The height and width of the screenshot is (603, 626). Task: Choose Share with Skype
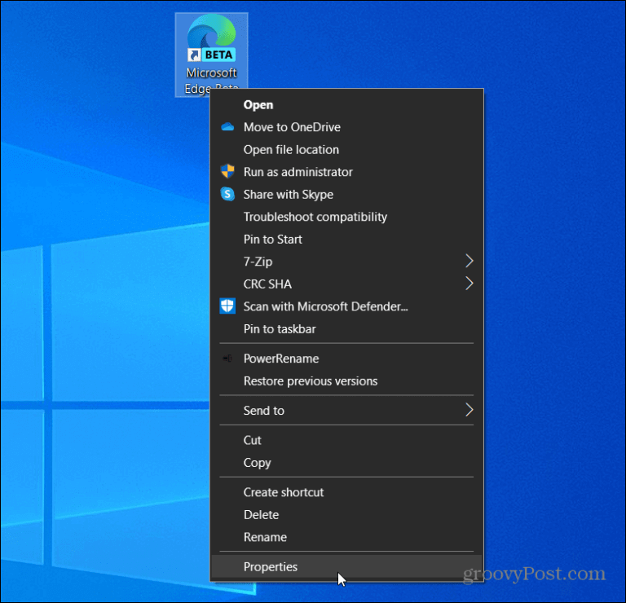[346, 195]
